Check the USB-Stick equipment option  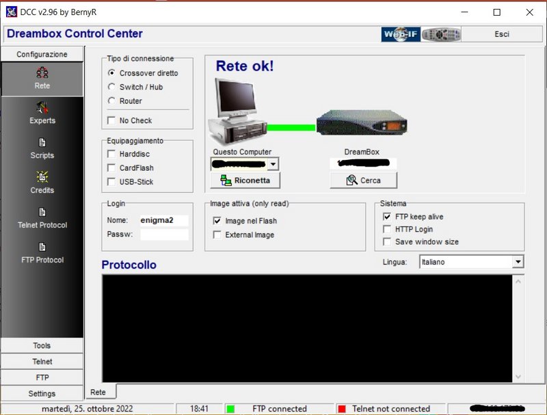pyautogui.click(x=111, y=182)
